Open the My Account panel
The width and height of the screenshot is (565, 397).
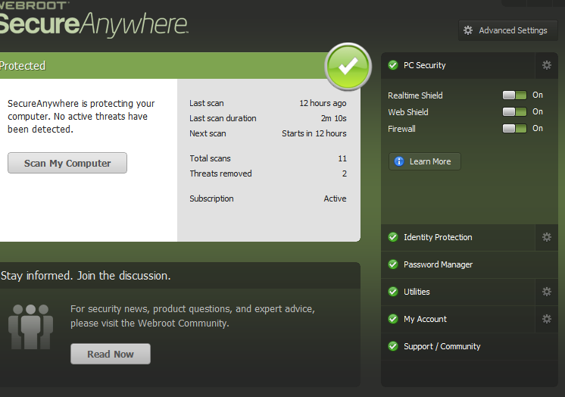pos(458,319)
